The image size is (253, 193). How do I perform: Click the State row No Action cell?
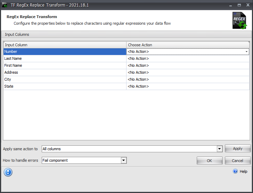pyautogui.click(x=188, y=86)
